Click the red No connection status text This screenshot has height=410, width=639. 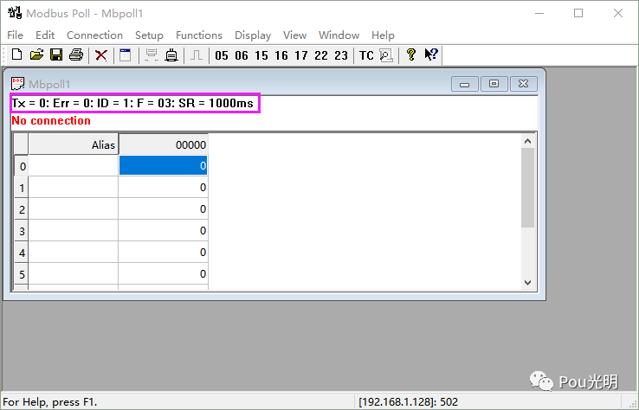(51, 120)
